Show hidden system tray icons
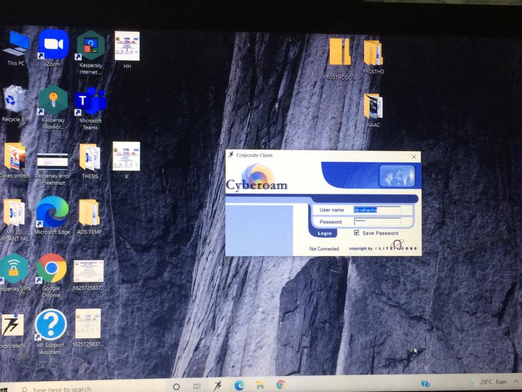522x392 pixels. click(517, 381)
